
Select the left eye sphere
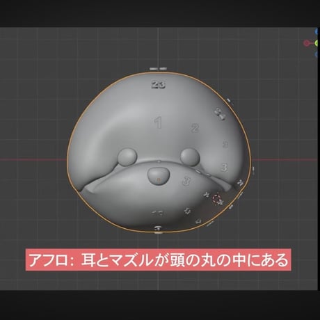coord(127,157)
